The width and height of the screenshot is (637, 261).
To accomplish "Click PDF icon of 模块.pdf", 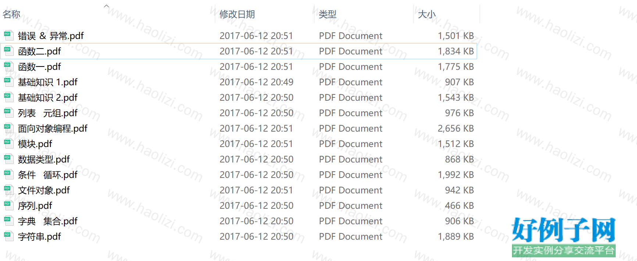I will tap(8, 144).
